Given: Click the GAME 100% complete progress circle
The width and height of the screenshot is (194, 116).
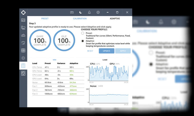Looking at the screenshot, I should [40, 40].
